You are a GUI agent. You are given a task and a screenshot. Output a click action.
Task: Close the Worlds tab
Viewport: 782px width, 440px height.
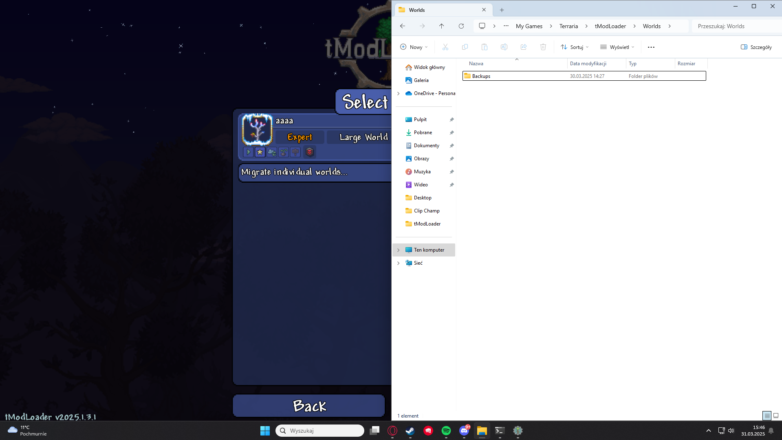(484, 10)
